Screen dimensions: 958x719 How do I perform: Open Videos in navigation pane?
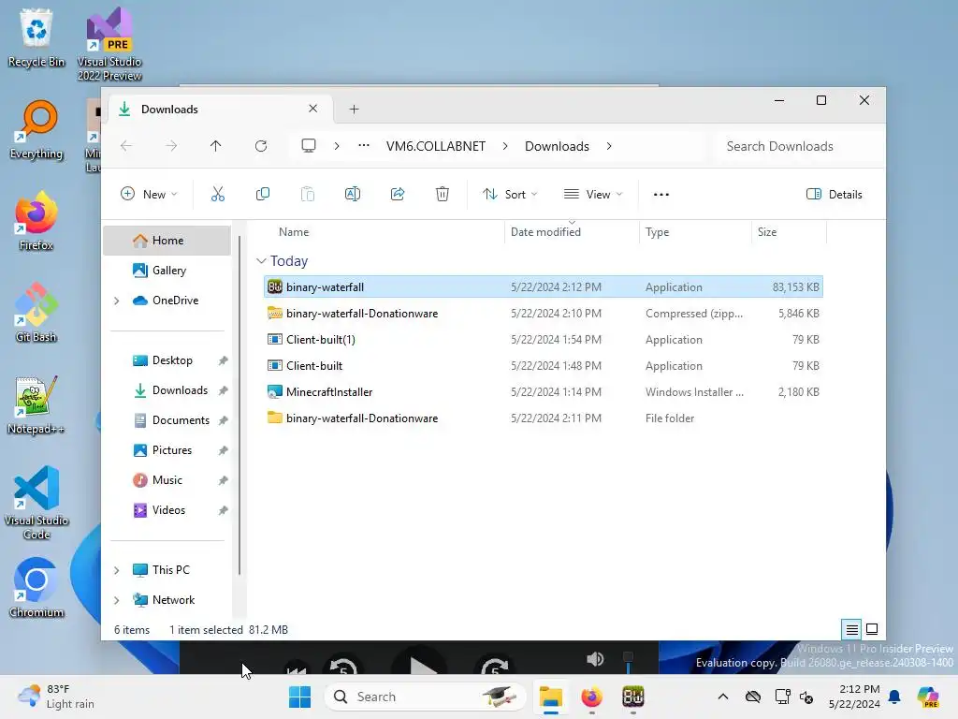(167, 510)
